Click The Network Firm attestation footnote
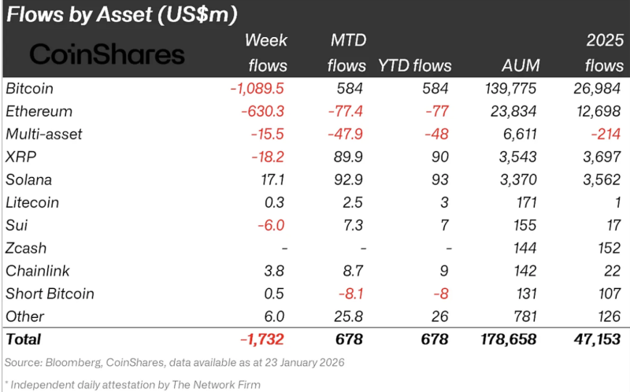The height and width of the screenshot is (392, 630). 132,384
